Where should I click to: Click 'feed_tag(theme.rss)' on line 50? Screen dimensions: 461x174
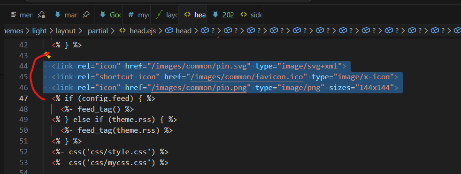(119, 130)
